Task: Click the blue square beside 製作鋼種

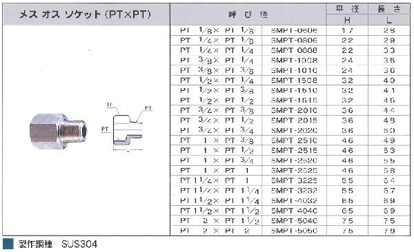Action: tap(8, 244)
